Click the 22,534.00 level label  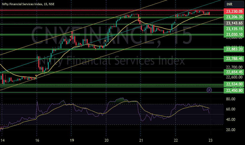point(234,84)
